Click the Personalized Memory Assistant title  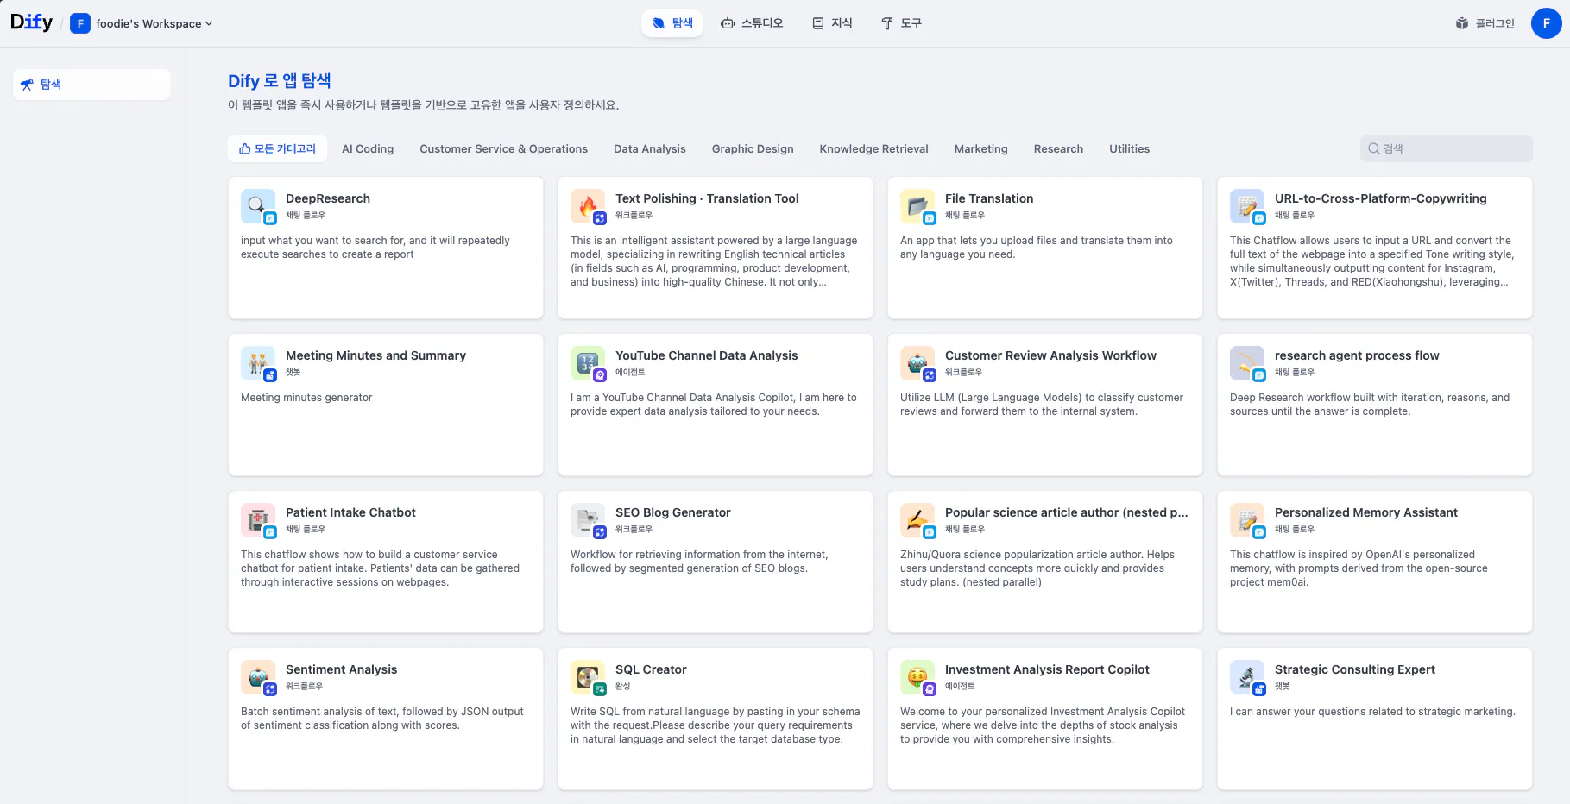click(1366, 512)
